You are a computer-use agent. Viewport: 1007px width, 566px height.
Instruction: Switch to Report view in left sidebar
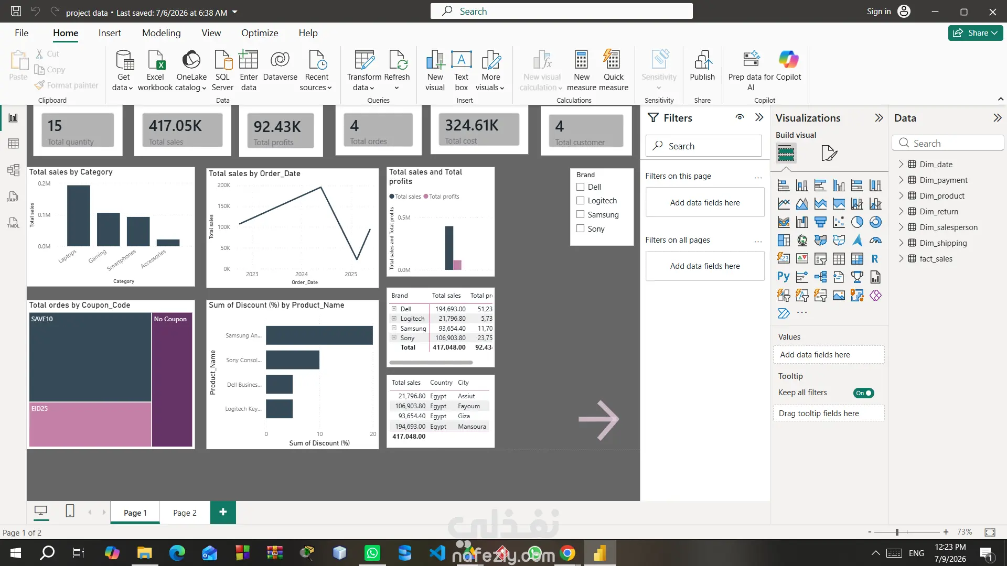[13, 118]
